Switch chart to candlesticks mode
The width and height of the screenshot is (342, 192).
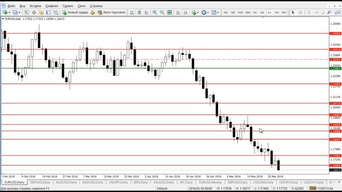click(x=139, y=12)
